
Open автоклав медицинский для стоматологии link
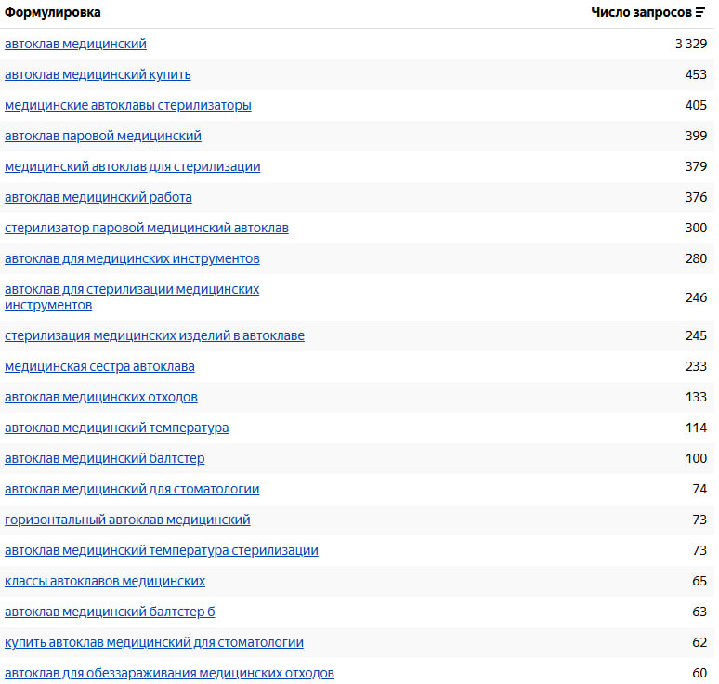[132, 489]
